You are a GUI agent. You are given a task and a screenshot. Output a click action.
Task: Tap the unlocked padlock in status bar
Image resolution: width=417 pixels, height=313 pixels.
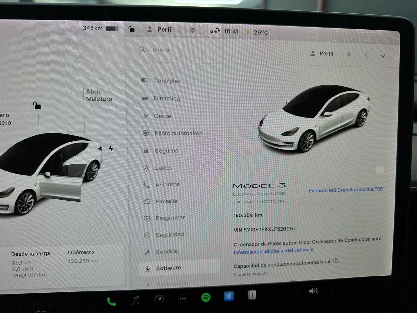click(131, 29)
